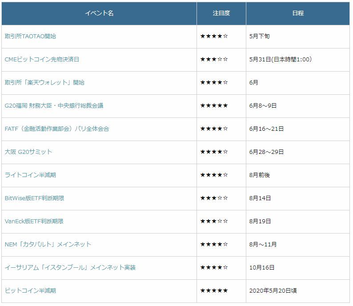Open the ライトコイン半減期 event link

[x=30, y=175]
